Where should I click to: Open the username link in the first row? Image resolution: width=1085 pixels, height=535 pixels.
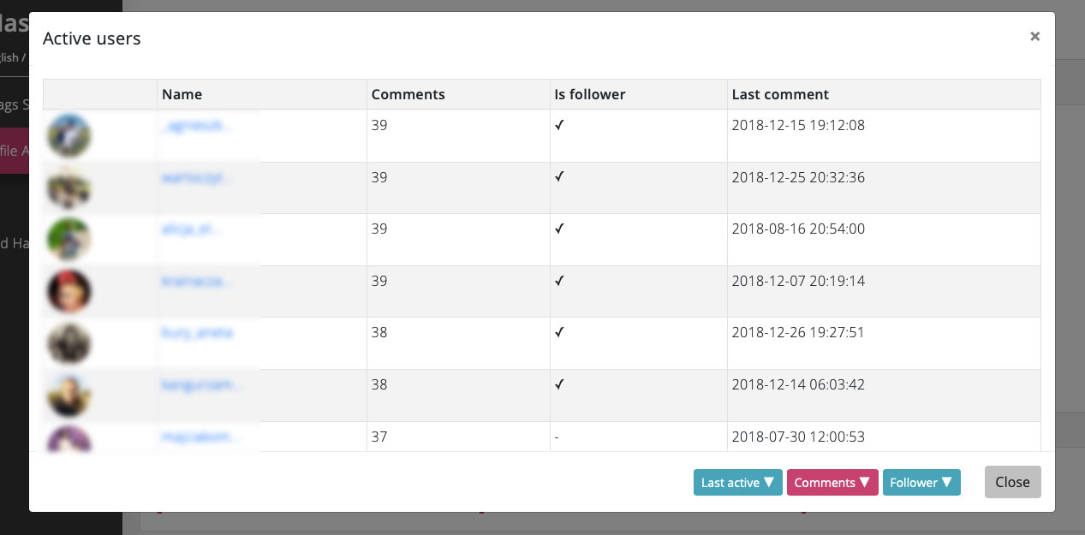tap(196, 126)
